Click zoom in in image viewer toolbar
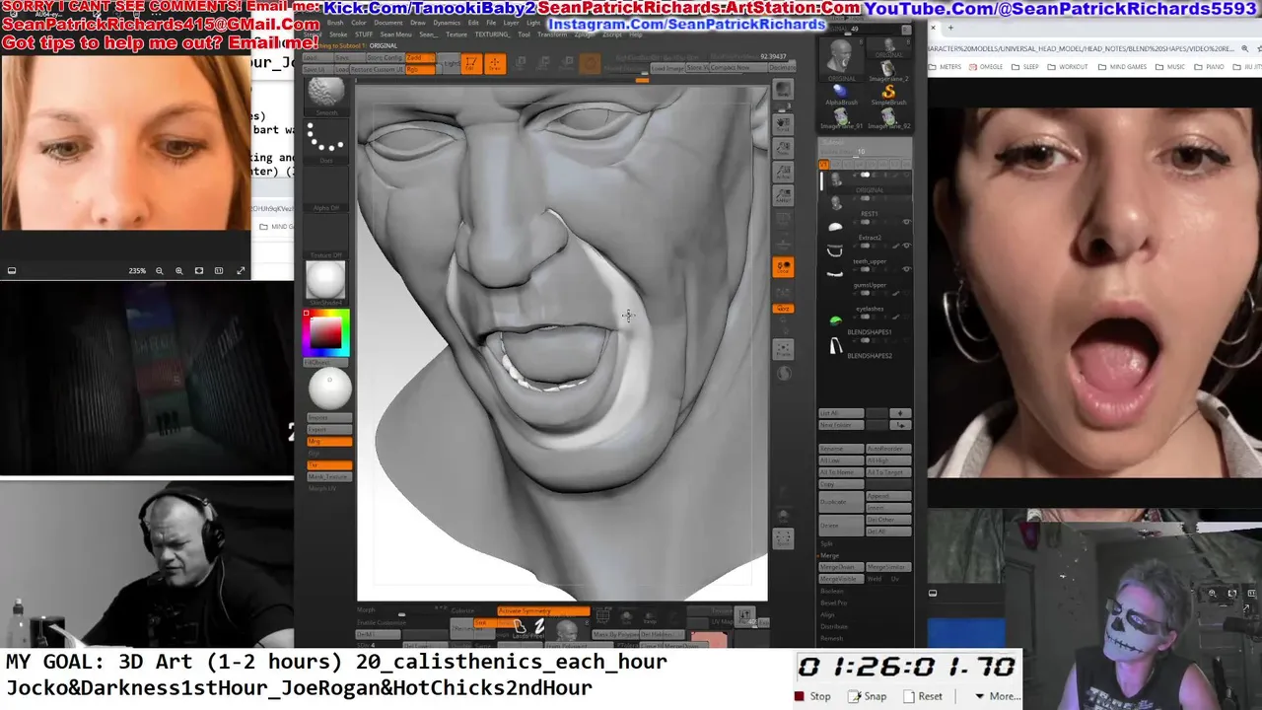 tap(178, 270)
